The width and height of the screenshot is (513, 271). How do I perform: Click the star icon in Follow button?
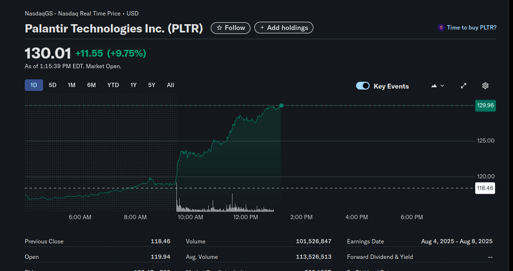(219, 28)
